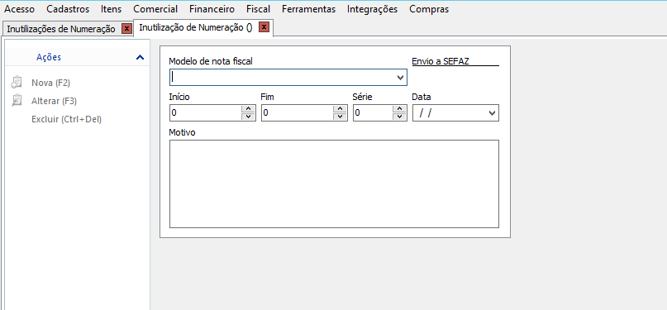Click the Alterar (F3) action
The image size is (667, 310).
coord(54,101)
